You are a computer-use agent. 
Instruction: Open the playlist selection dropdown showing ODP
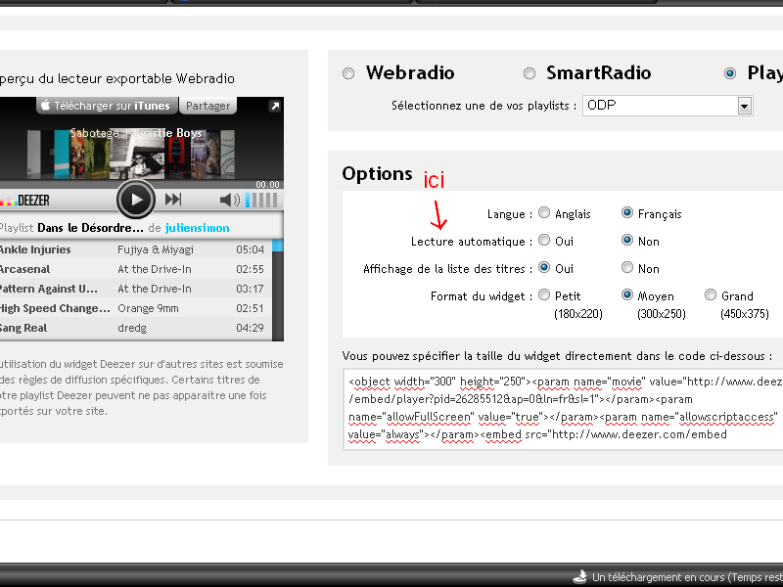(x=668, y=106)
